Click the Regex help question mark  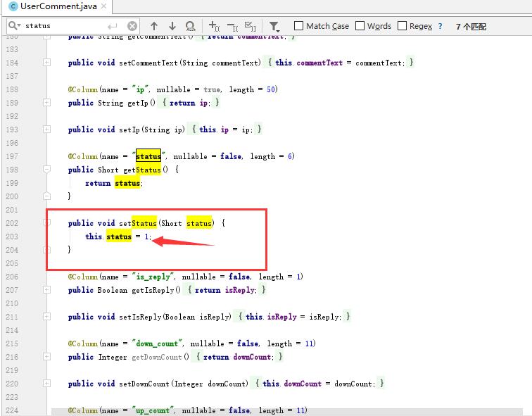(441, 26)
